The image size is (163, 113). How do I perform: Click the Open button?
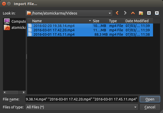pyautogui.click(x=150, y=99)
